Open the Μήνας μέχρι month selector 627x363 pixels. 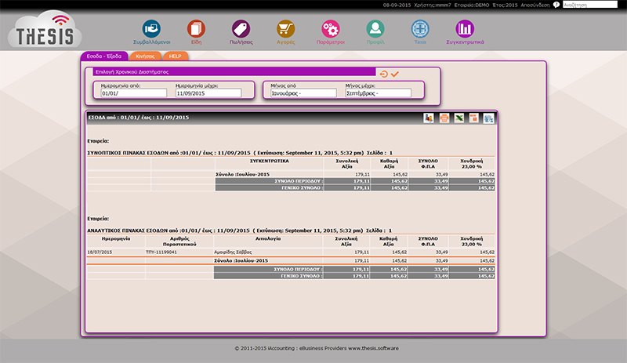pyautogui.click(x=378, y=93)
